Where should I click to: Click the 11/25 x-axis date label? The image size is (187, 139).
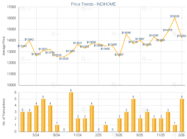(x=161, y=135)
